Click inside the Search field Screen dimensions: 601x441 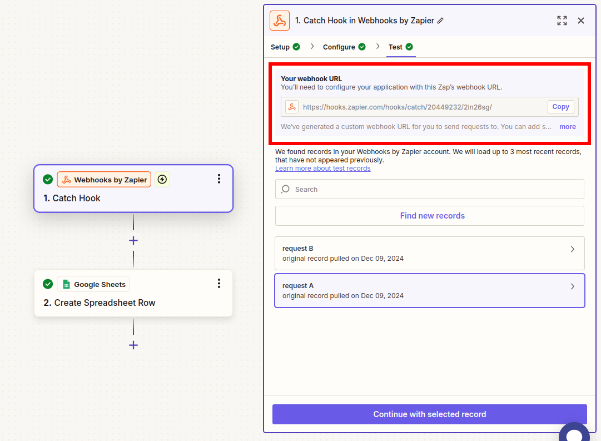(389, 189)
